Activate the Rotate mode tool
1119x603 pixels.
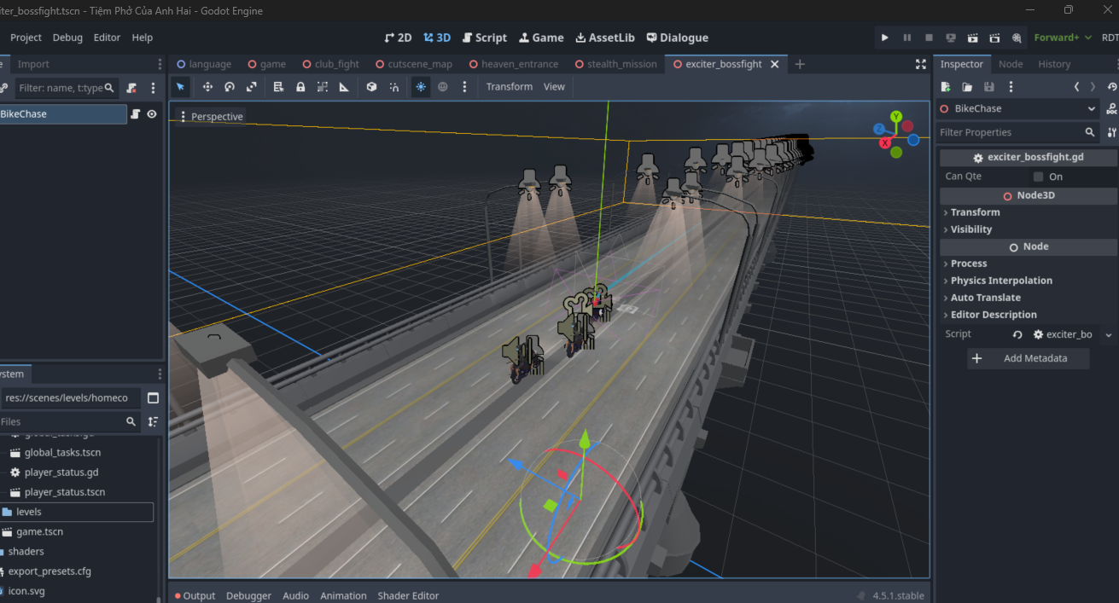(x=230, y=87)
